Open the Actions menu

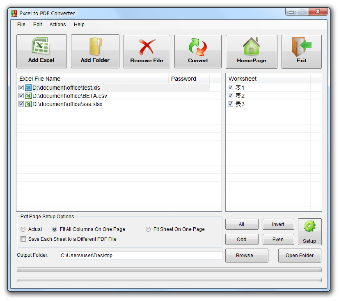[x=58, y=25]
